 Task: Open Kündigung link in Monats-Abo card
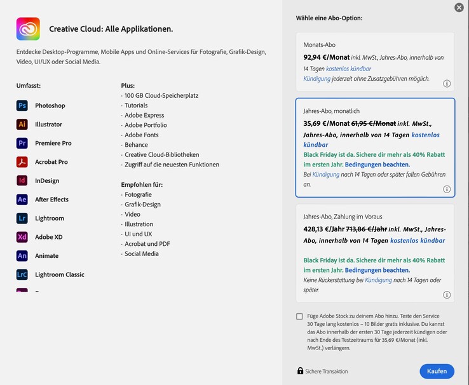[317, 79]
